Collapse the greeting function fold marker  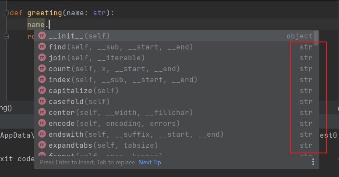6,13
